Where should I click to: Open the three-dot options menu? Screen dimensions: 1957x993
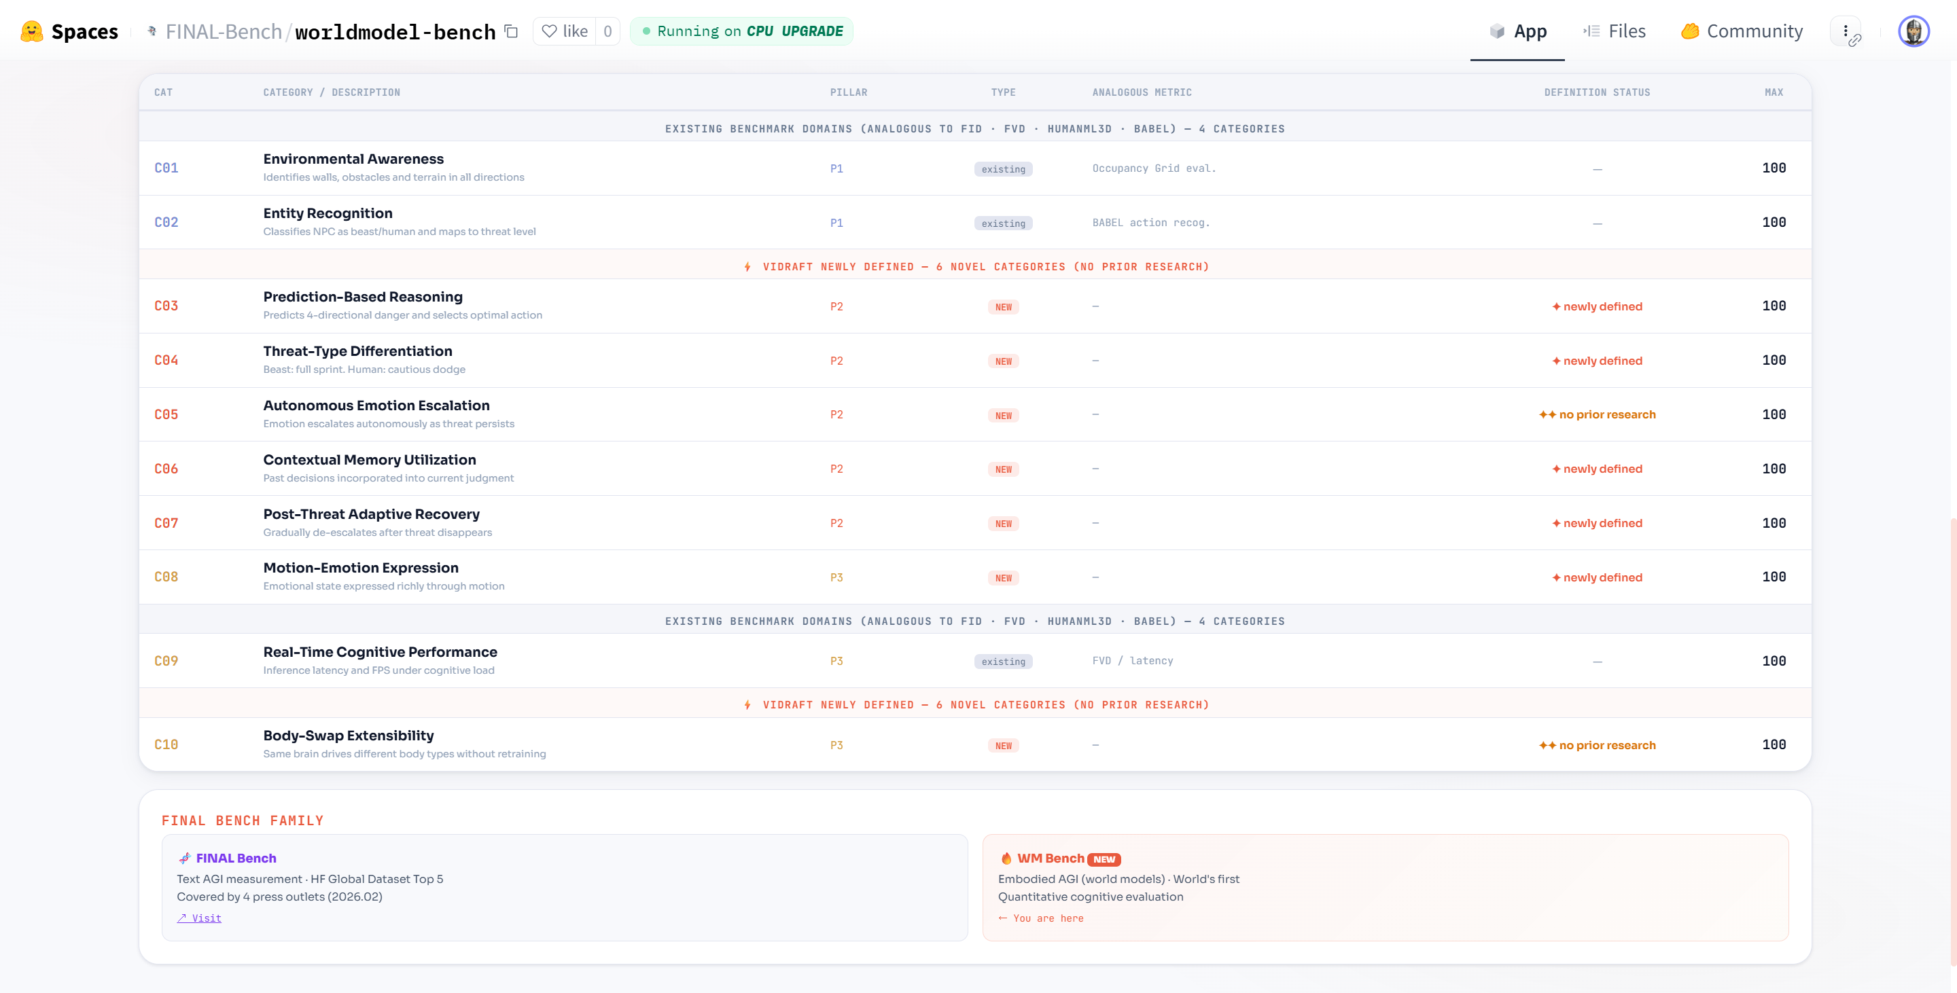1846,31
